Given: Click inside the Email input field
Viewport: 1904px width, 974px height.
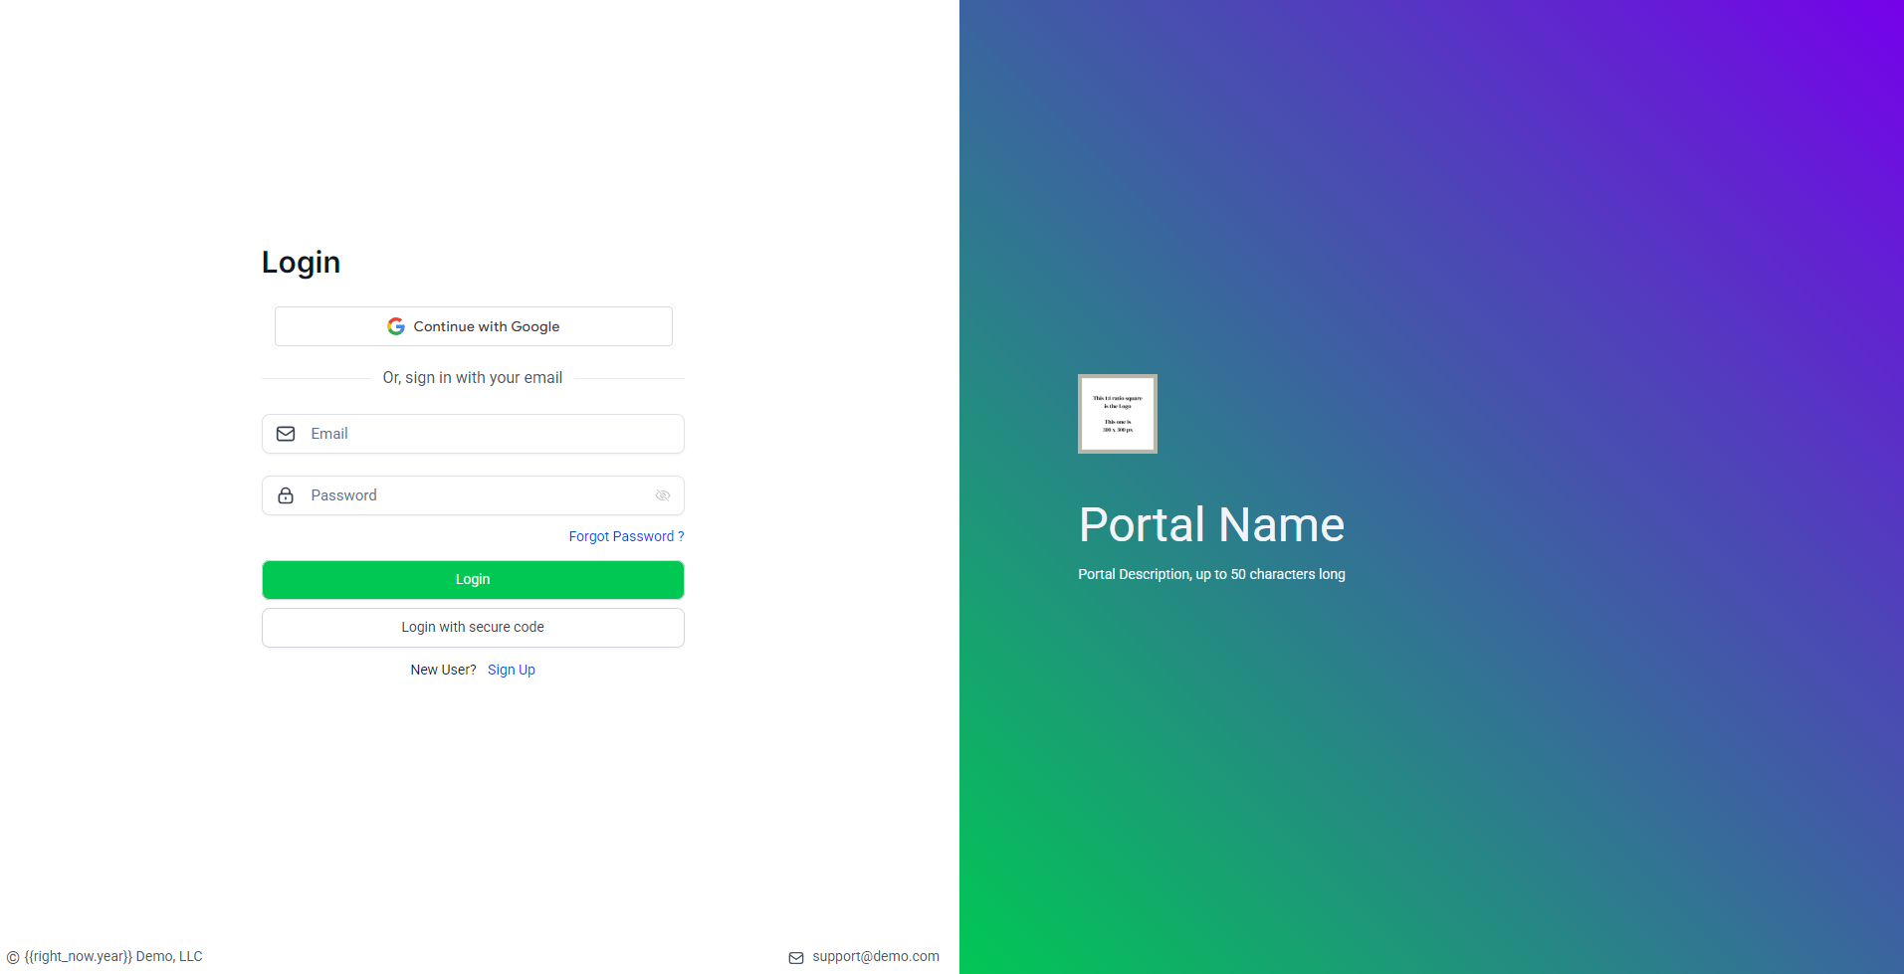Looking at the screenshot, I should click(468, 434).
